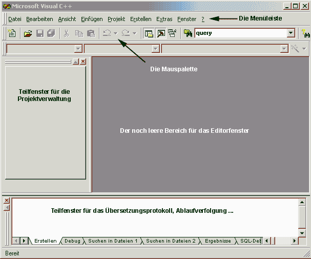
Task: Click the Cut scissors icon
Action: pyautogui.click(x=66, y=33)
